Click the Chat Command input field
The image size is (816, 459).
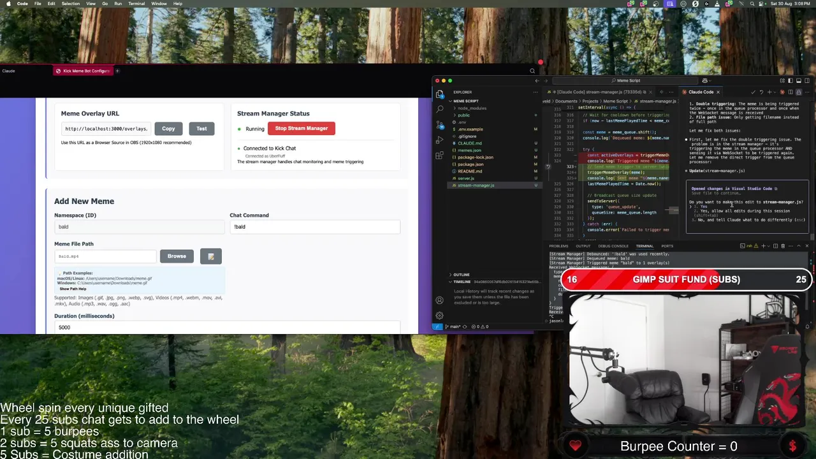pos(315,227)
